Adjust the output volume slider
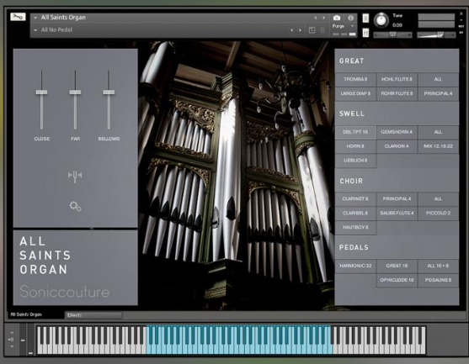The width and height of the screenshot is (469, 364). coord(436,35)
